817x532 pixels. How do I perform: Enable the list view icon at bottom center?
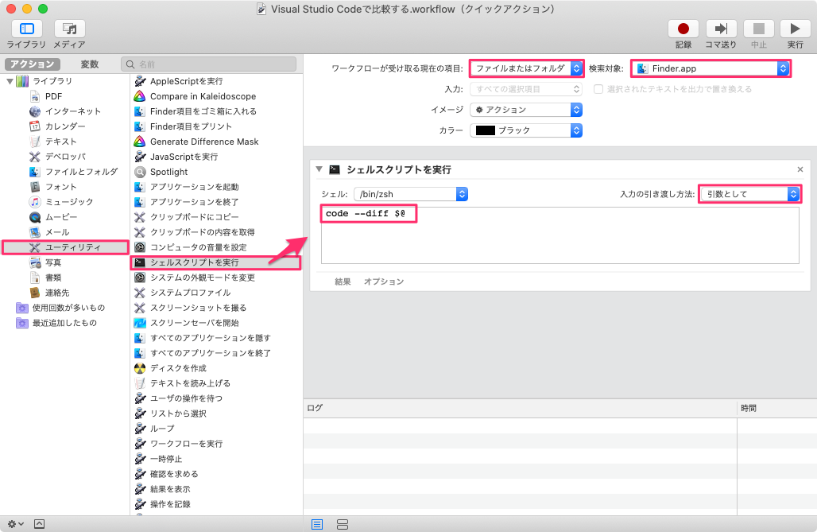pos(317,523)
